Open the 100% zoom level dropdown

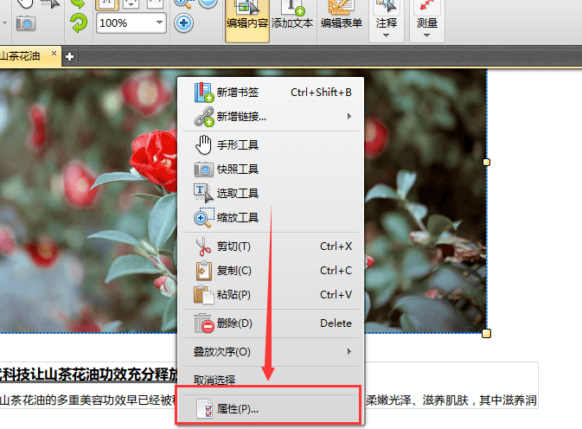[160, 22]
